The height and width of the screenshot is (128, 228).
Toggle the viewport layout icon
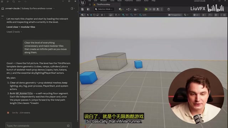click(x=224, y=15)
